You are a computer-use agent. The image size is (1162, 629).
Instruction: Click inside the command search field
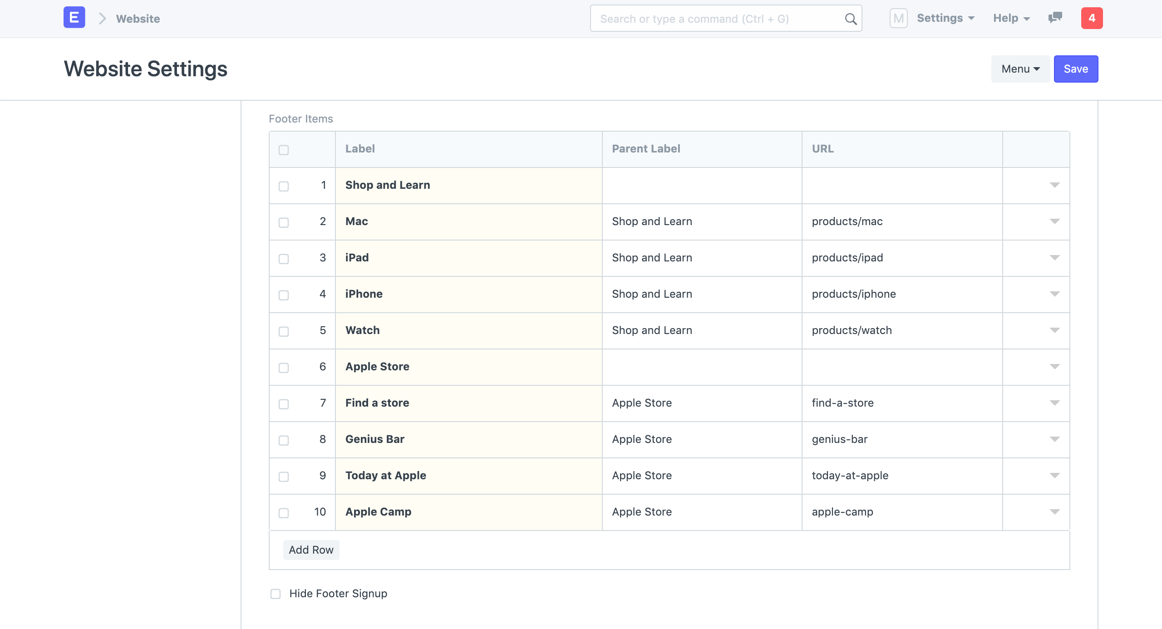coord(704,19)
